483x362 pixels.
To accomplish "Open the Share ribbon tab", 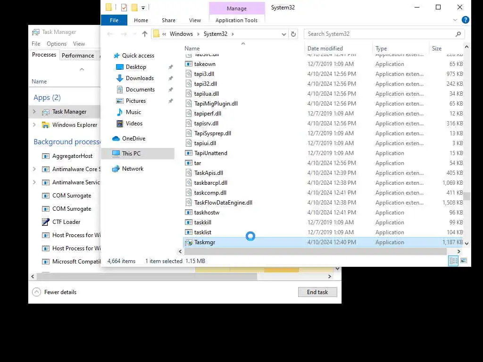I will pos(168,20).
